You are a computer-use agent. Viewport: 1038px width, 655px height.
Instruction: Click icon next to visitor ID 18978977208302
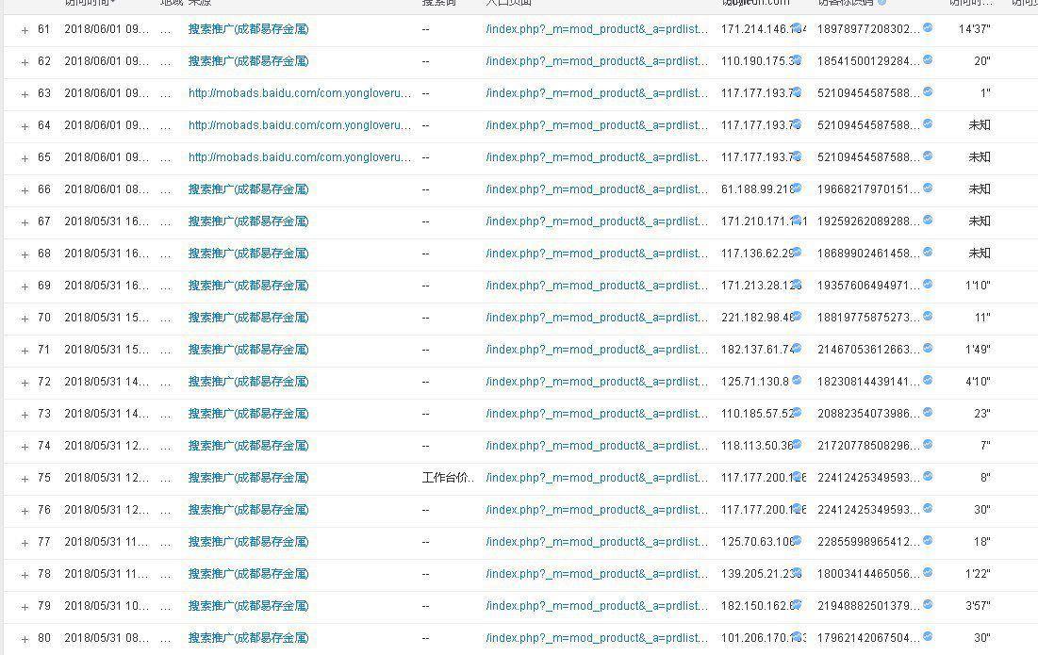pyautogui.click(x=928, y=28)
